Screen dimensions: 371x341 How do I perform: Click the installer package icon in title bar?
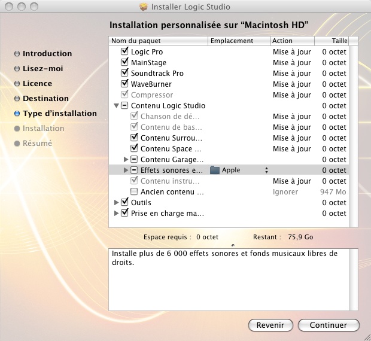tap(143, 7)
